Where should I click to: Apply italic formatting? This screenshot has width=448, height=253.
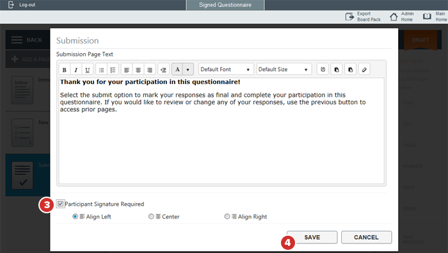pyautogui.click(x=76, y=69)
